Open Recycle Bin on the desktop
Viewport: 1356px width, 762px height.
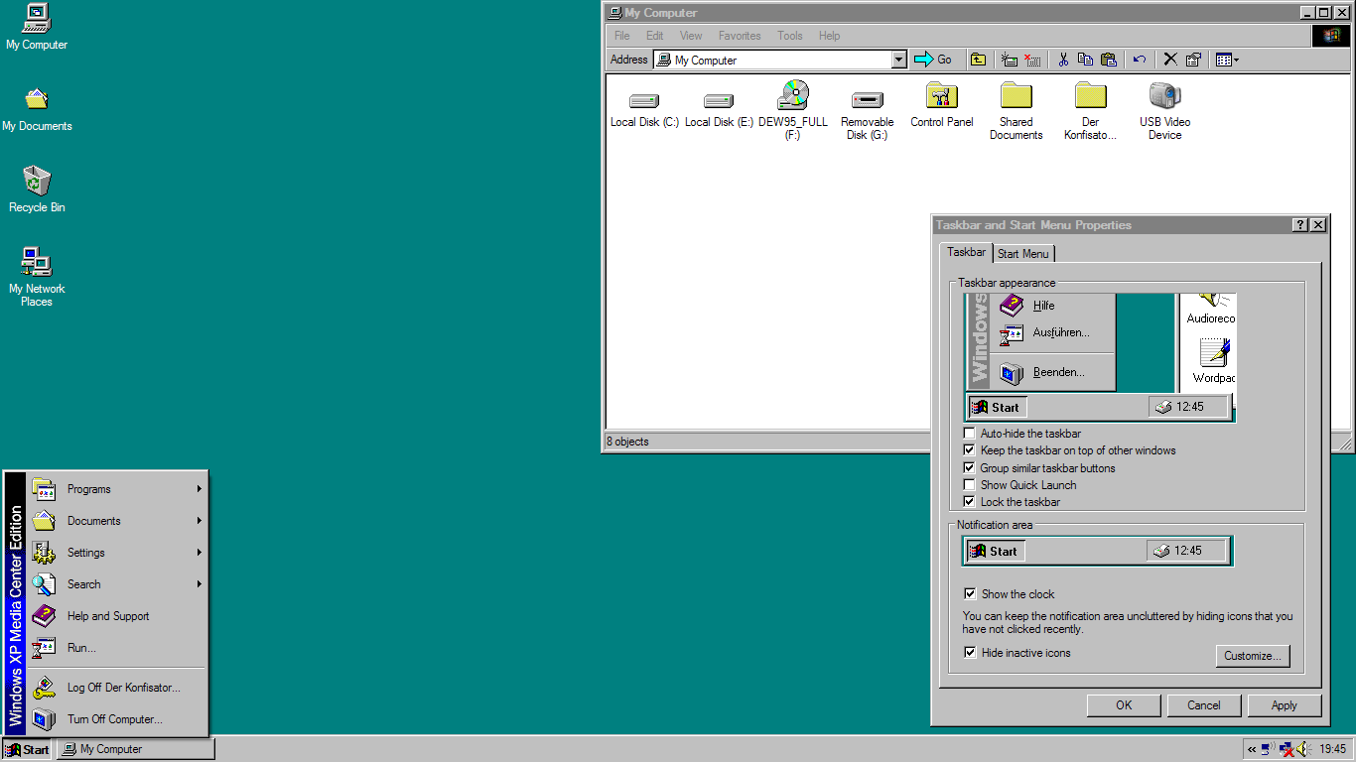tap(37, 183)
